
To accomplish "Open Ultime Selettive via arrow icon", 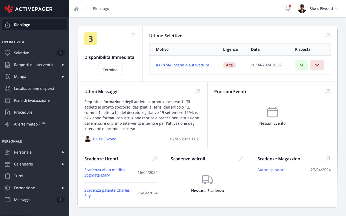I will [328, 36].
